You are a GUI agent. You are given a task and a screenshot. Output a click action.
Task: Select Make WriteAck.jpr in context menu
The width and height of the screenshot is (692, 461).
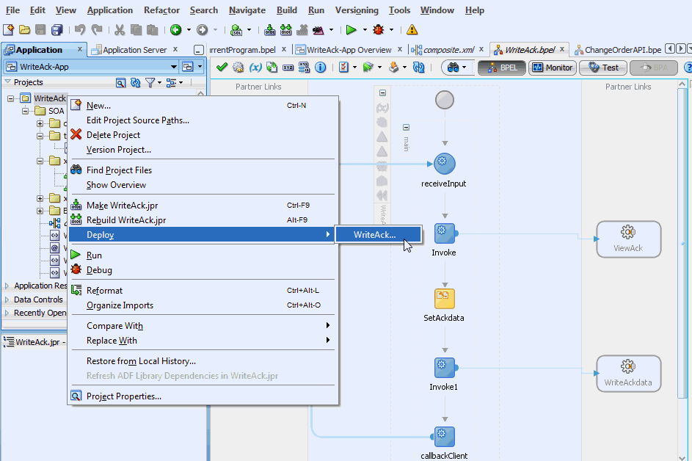pyautogui.click(x=203, y=206)
